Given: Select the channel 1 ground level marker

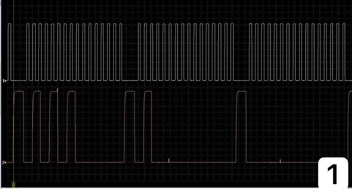Looking at the screenshot, I should [x=4, y=80].
